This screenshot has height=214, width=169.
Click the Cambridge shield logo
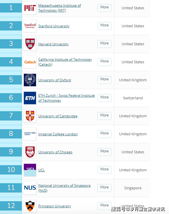pyautogui.click(x=30, y=116)
